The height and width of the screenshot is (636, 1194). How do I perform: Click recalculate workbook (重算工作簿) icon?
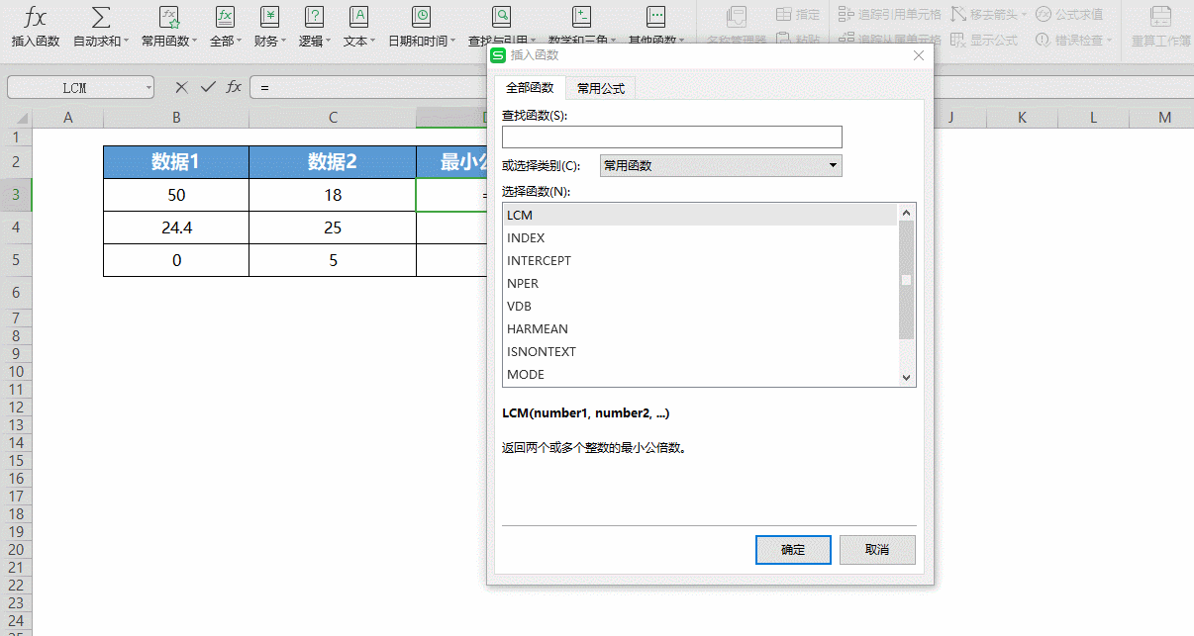(x=1160, y=17)
